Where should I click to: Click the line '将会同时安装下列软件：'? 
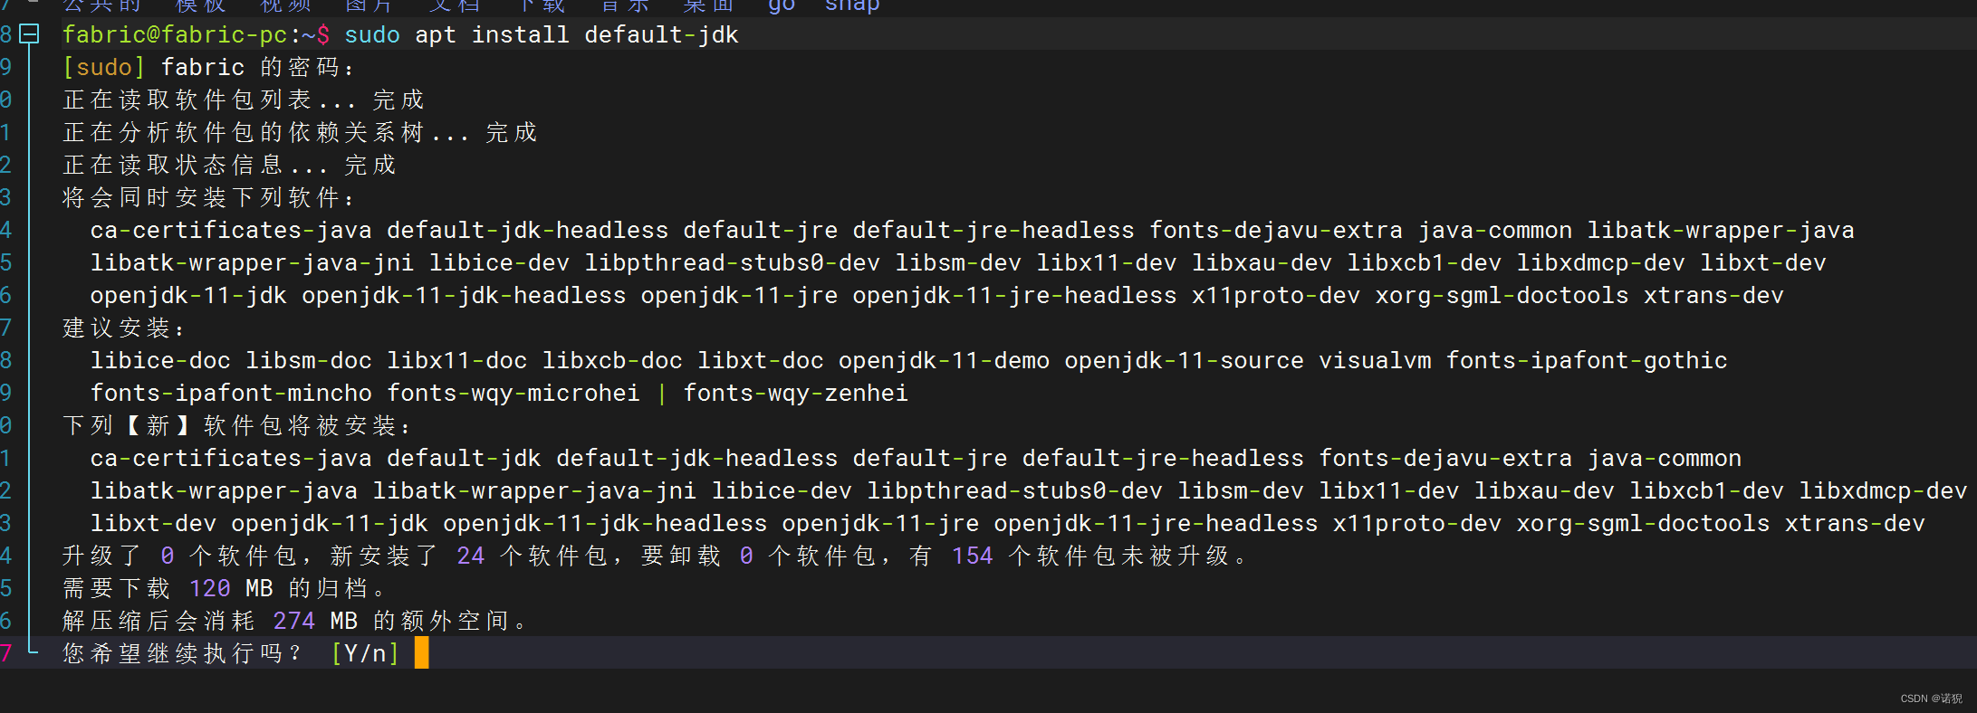point(210,198)
